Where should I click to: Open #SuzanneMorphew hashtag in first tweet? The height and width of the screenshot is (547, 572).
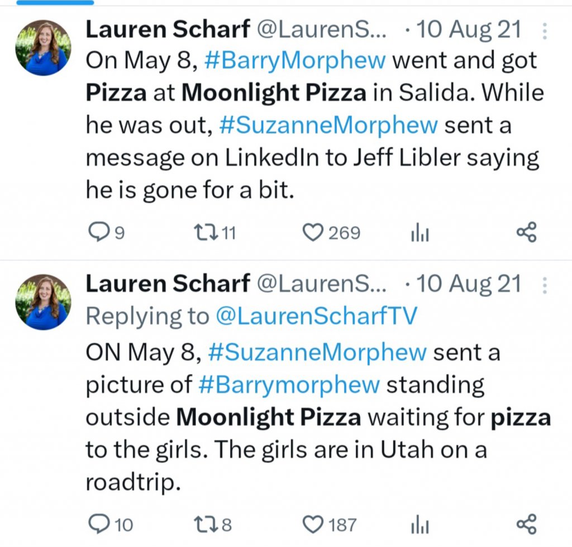coord(328,126)
